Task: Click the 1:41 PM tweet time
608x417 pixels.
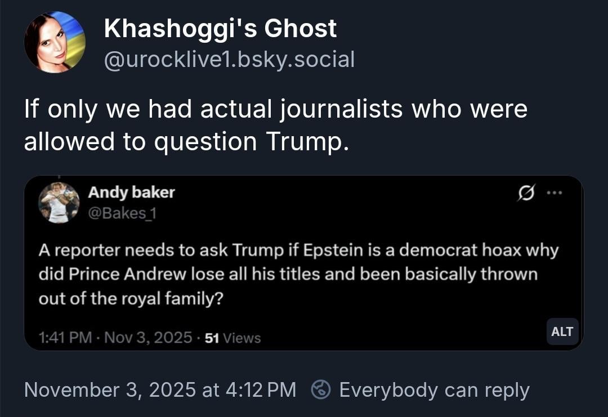Action: (x=65, y=338)
